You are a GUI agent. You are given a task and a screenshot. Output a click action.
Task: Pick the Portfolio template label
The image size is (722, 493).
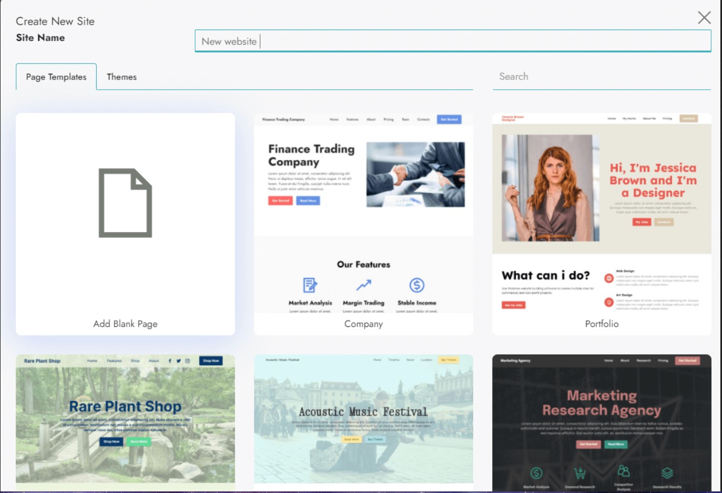click(602, 324)
